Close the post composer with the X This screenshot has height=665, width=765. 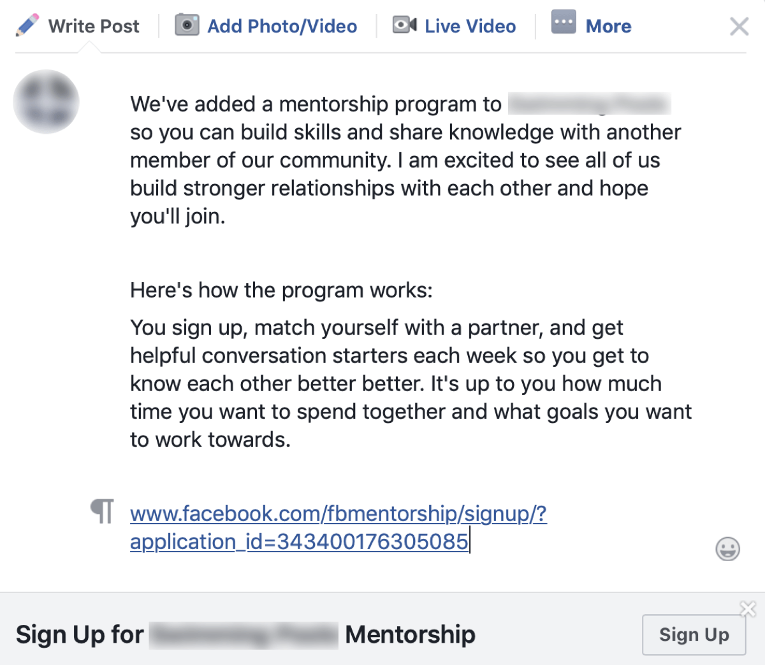739,26
